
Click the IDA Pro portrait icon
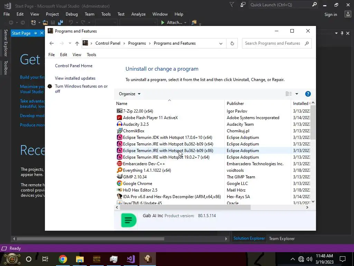(119, 197)
